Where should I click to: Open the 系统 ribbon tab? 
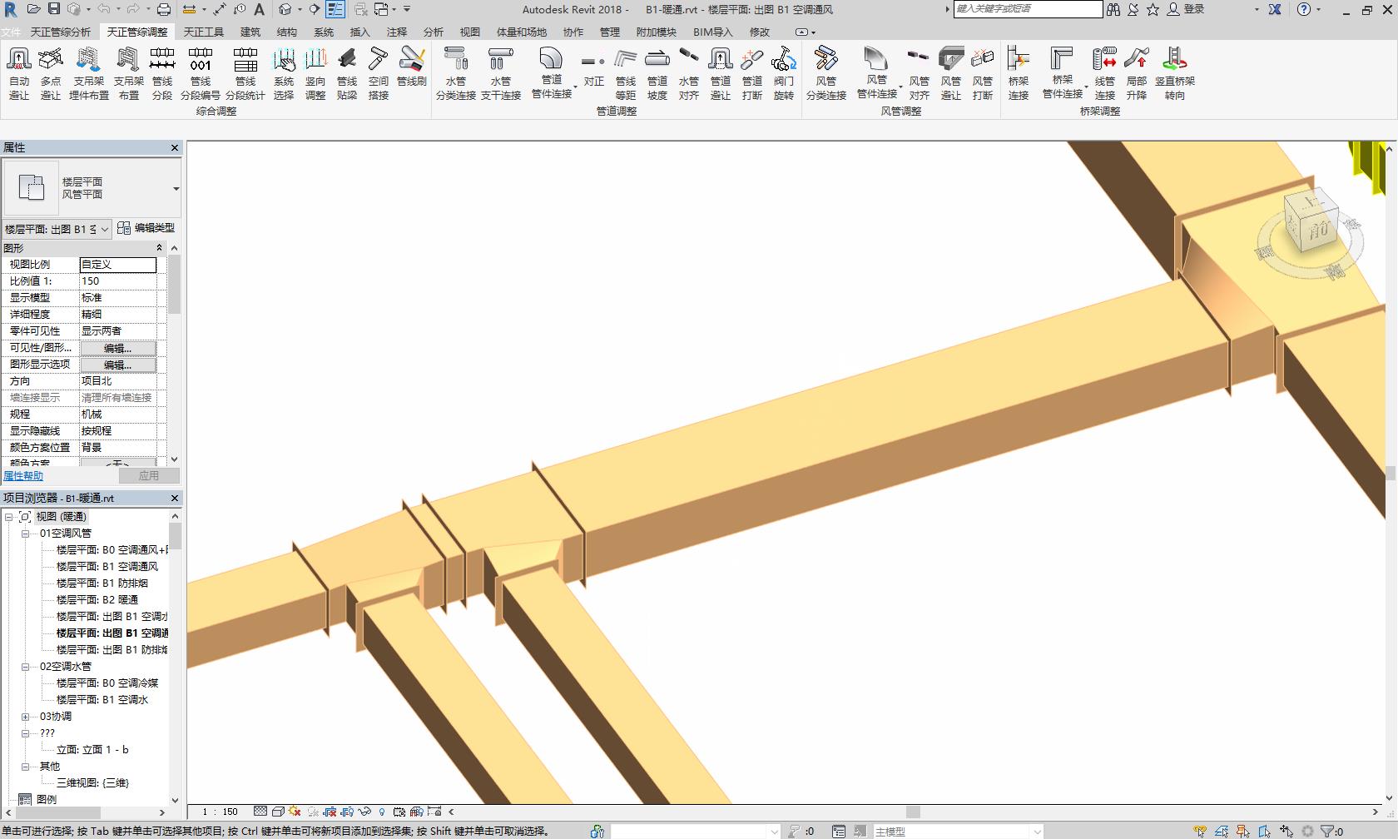click(323, 32)
